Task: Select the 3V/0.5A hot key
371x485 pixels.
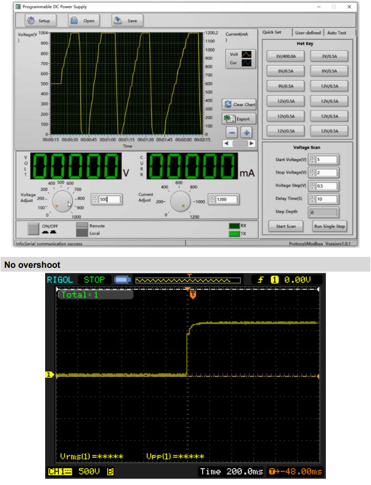Action: [x=329, y=56]
